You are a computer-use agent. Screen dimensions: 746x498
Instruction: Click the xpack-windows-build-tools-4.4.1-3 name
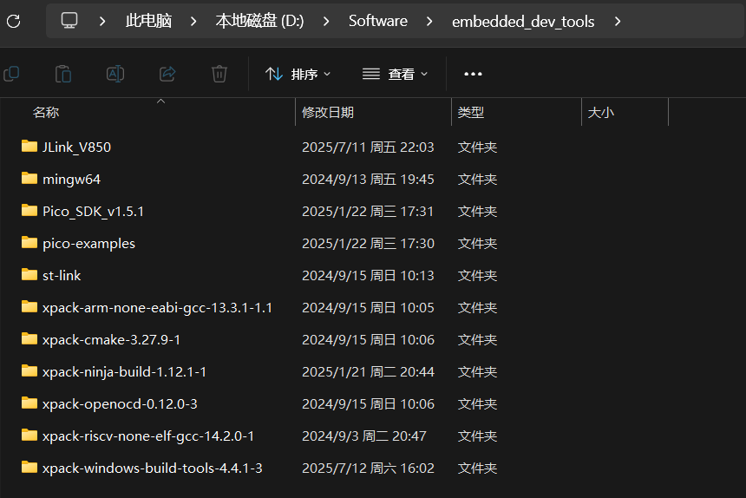pyautogui.click(x=153, y=468)
